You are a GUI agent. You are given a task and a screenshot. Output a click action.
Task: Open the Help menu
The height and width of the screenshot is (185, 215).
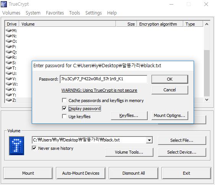[112, 13]
